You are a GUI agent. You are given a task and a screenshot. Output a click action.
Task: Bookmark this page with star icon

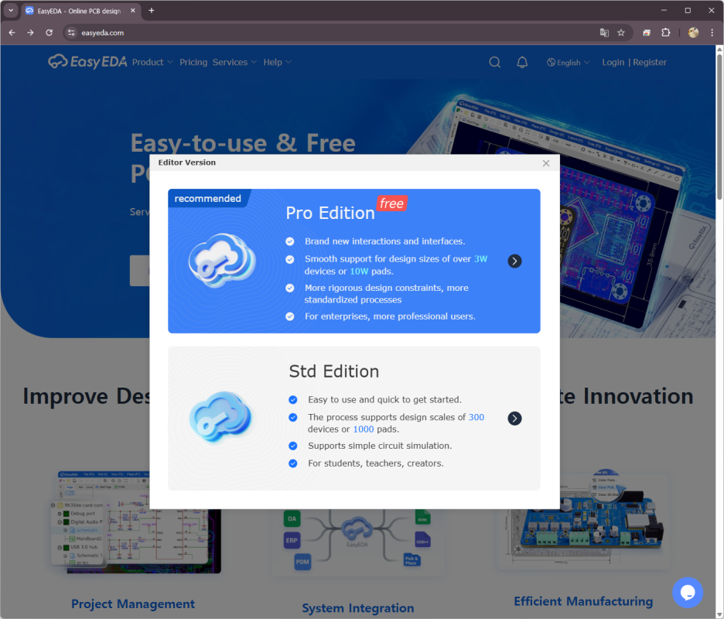click(621, 32)
